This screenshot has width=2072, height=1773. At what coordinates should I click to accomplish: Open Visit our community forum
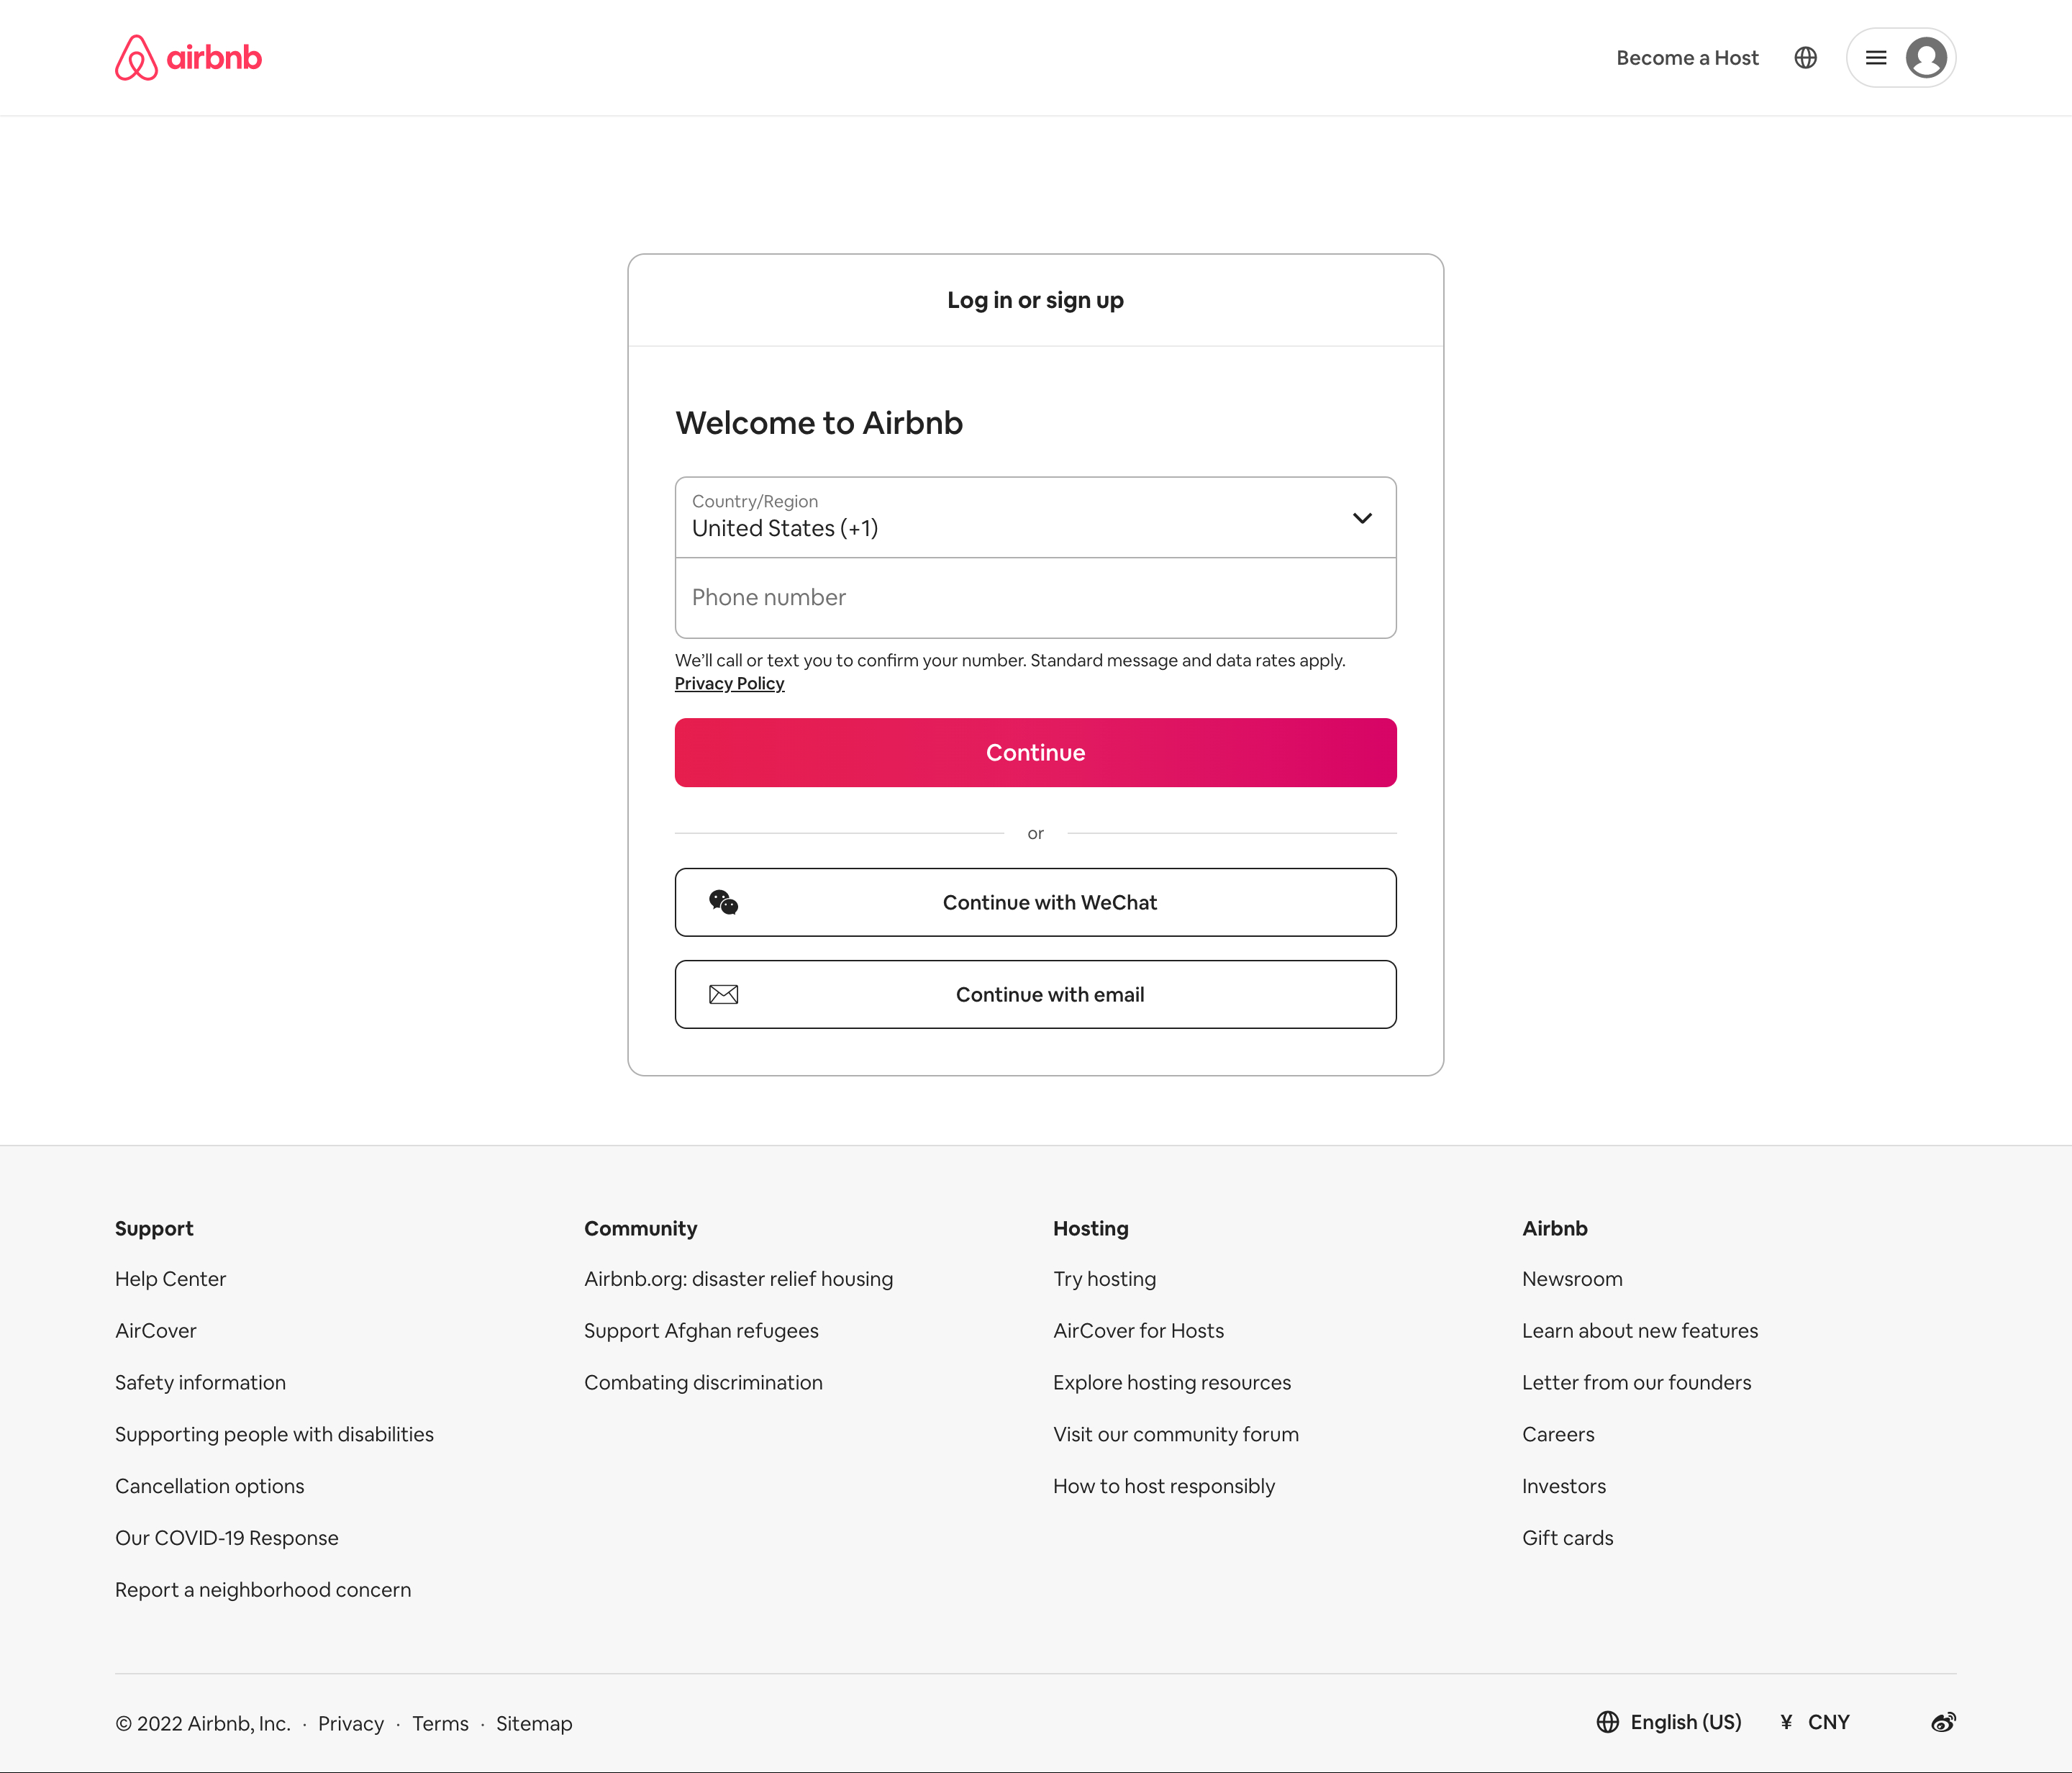1176,1435
